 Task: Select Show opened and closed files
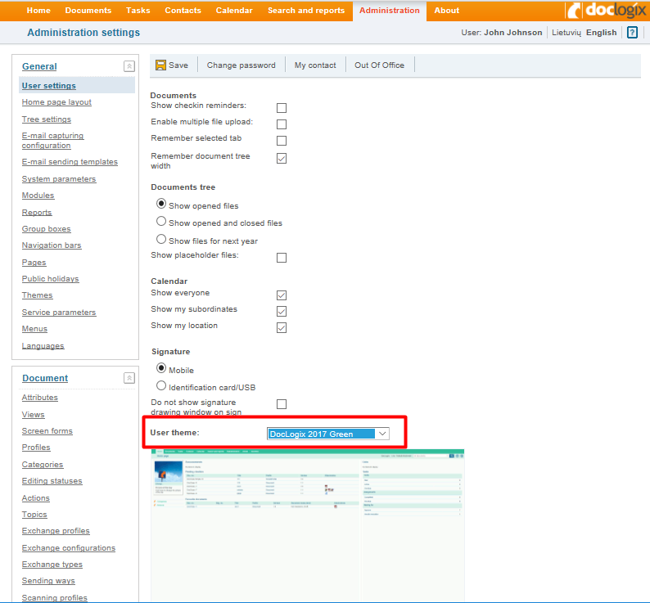(161, 222)
